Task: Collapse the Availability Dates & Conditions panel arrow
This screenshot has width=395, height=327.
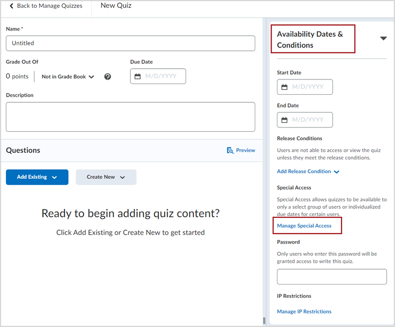Action: 384,39
